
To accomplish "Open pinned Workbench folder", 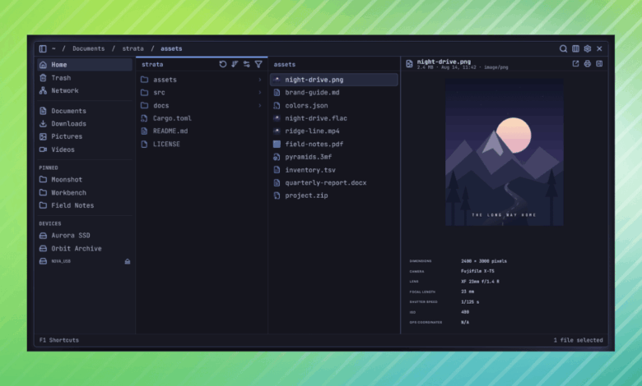I will click(85, 193).
